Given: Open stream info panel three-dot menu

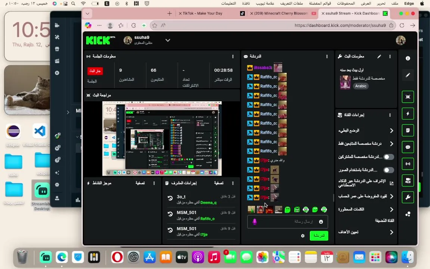Looking at the screenshot, I should pos(390,56).
